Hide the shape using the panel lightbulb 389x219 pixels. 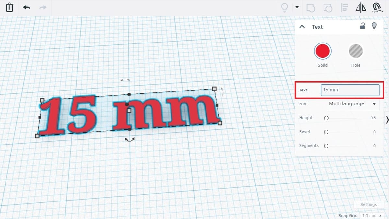click(x=374, y=26)
